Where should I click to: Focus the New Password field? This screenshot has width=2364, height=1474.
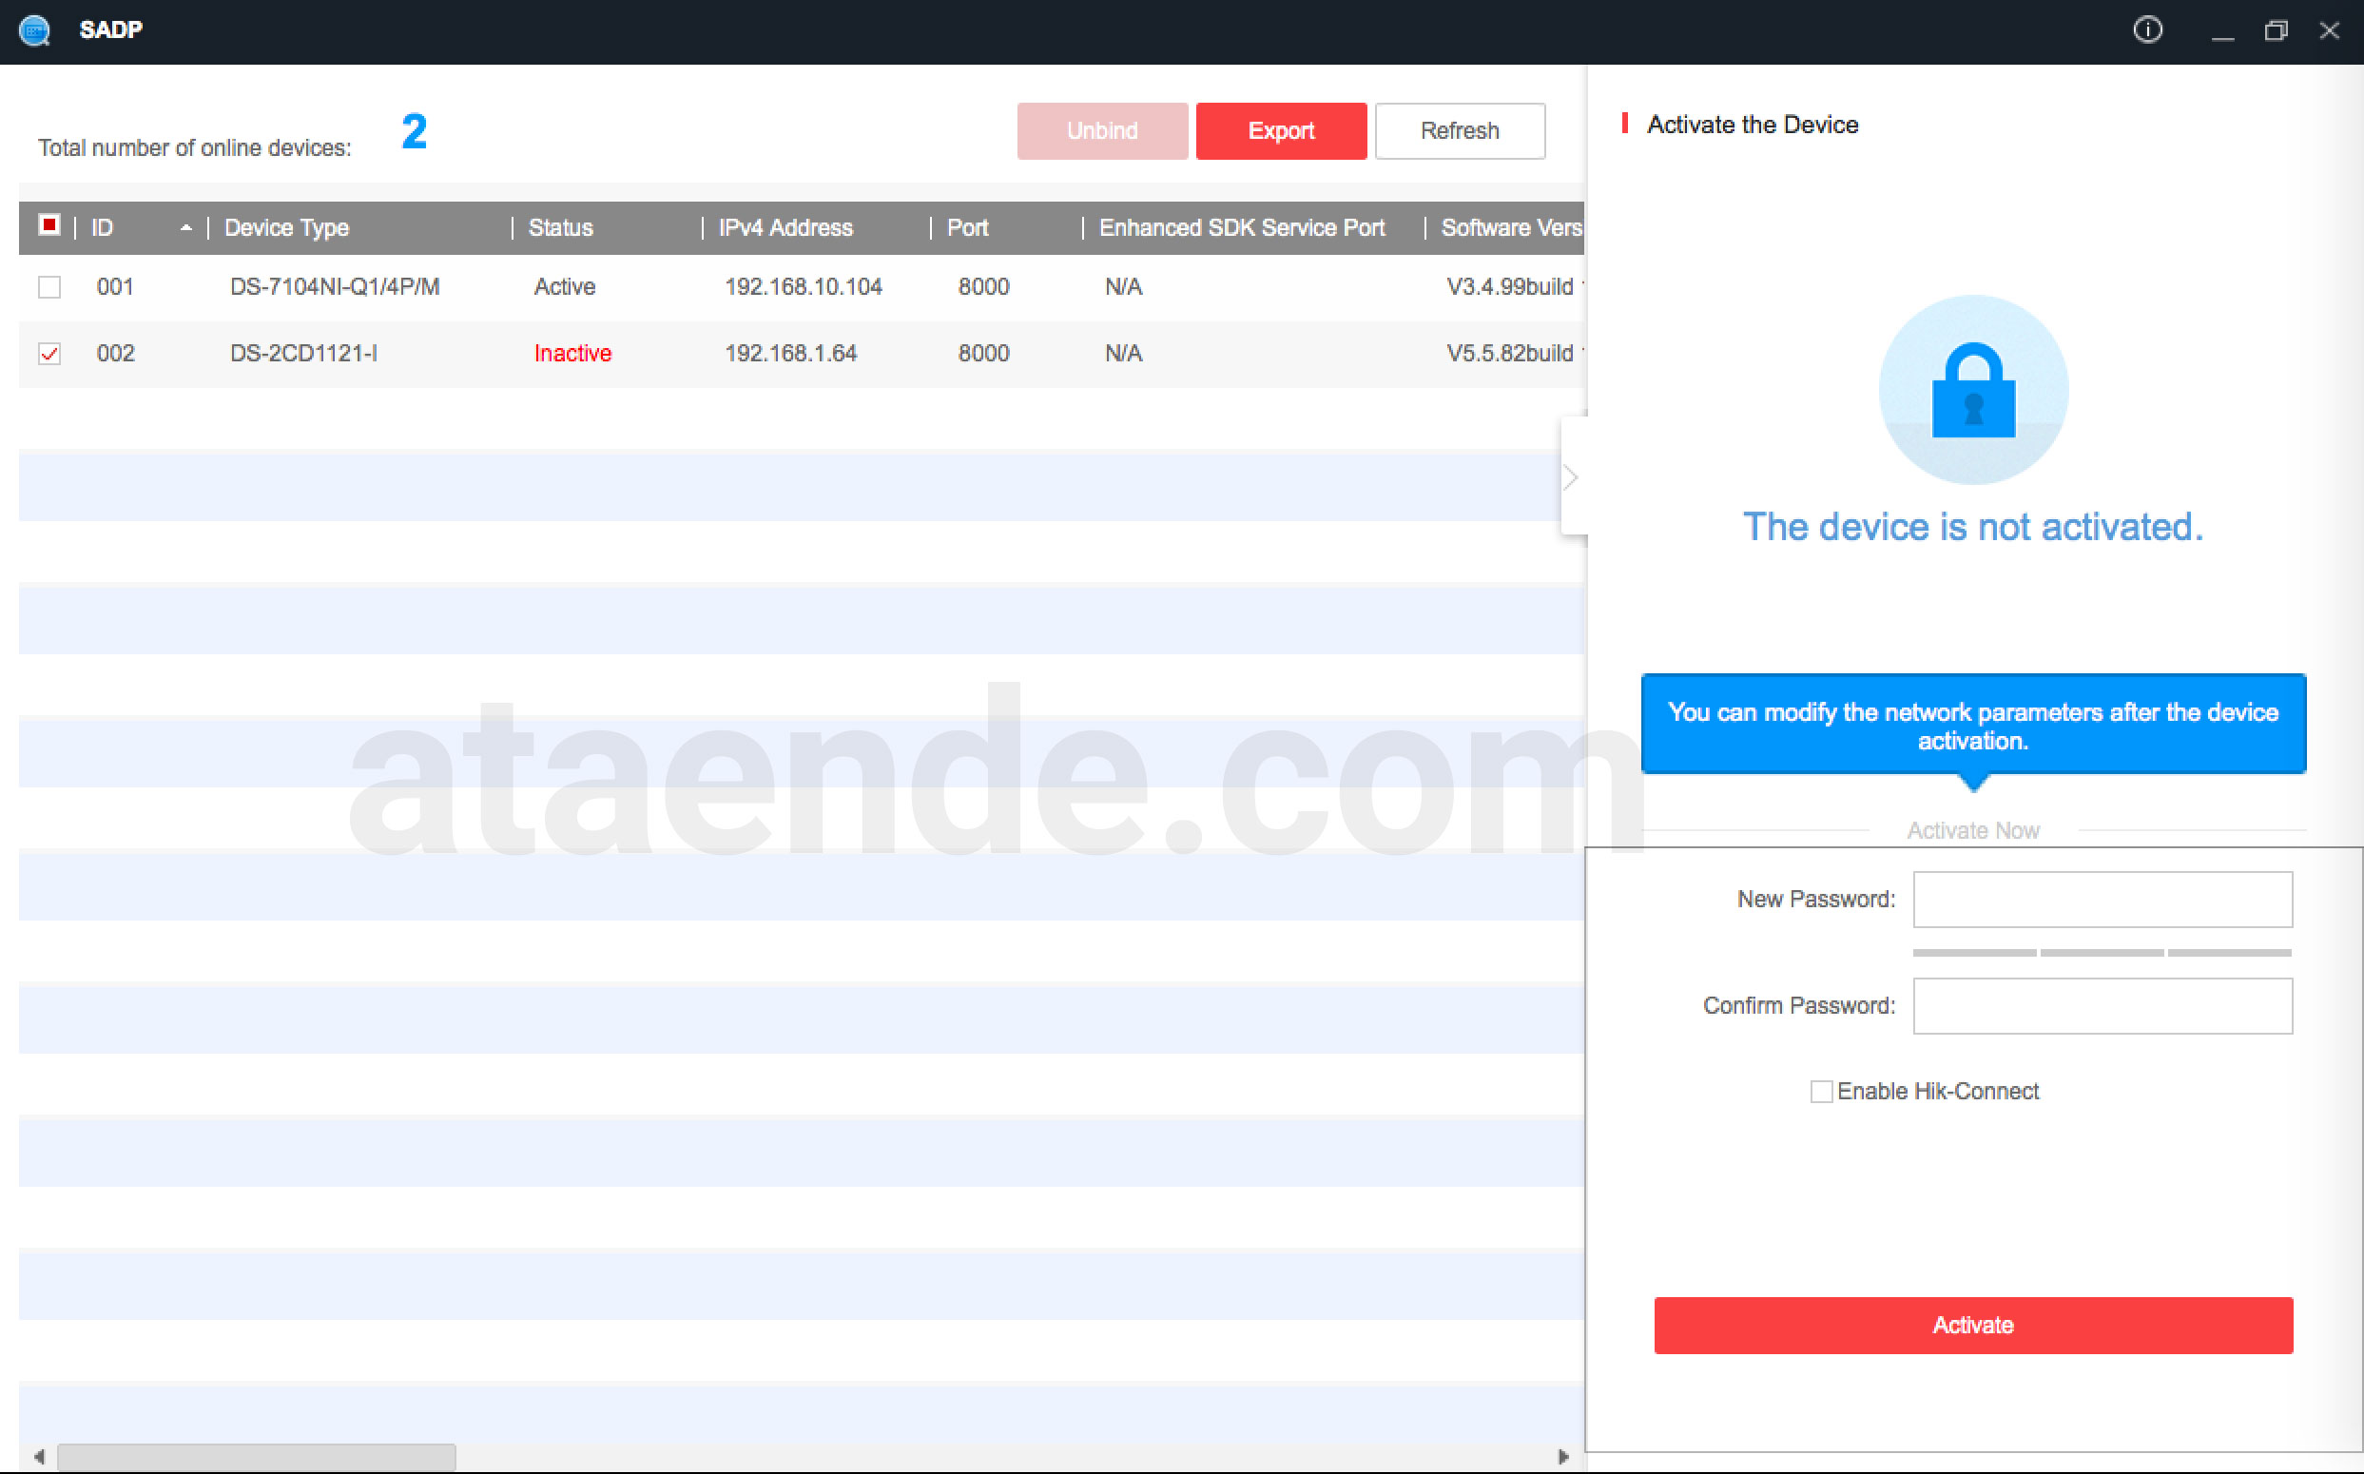(2102, 899)
